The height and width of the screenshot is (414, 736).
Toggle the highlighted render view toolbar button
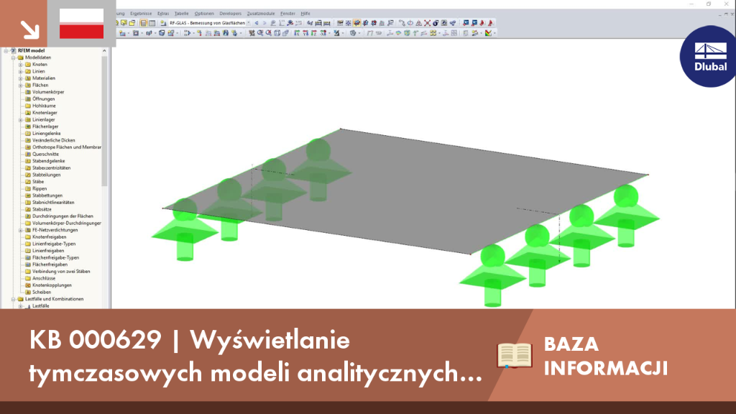pyautogui.click(x=356, y=23)
